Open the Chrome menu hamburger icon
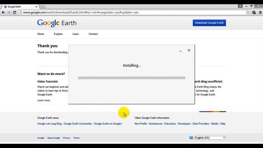Viewport: 263px width, 148px height. pos(260,12)
